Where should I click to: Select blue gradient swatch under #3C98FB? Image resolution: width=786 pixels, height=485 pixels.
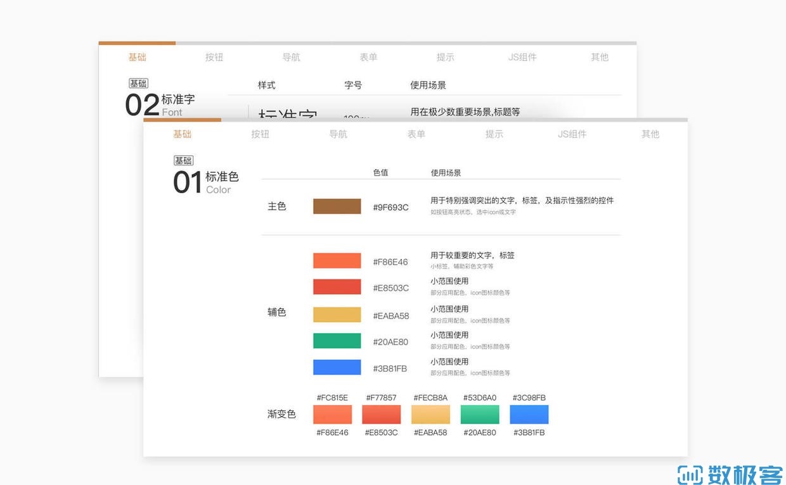529,415
